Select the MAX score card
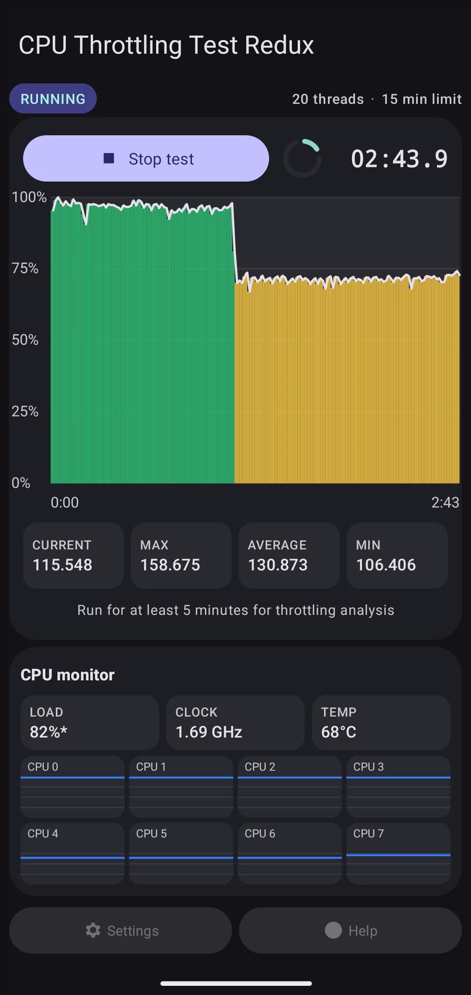The height and width of the screenshot is (995, 471). (181, 555)
